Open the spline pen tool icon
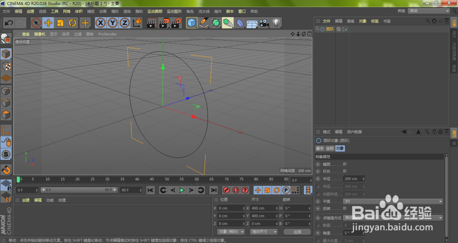This screenshot has height=243, width=458. [x=204, y=22]
